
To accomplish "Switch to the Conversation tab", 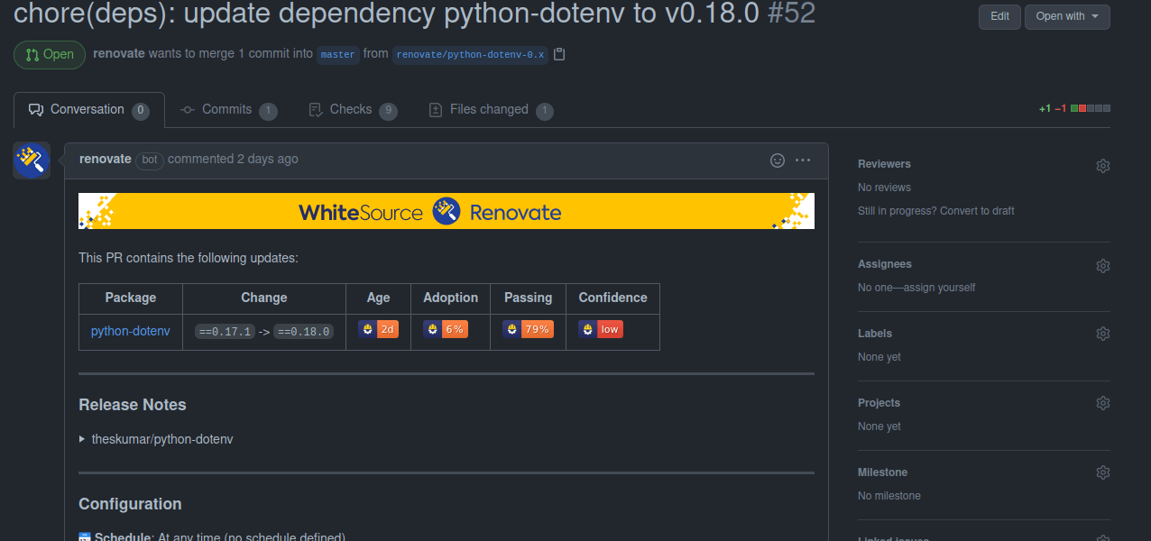I will pyautogui.click(x=89, y=110).
